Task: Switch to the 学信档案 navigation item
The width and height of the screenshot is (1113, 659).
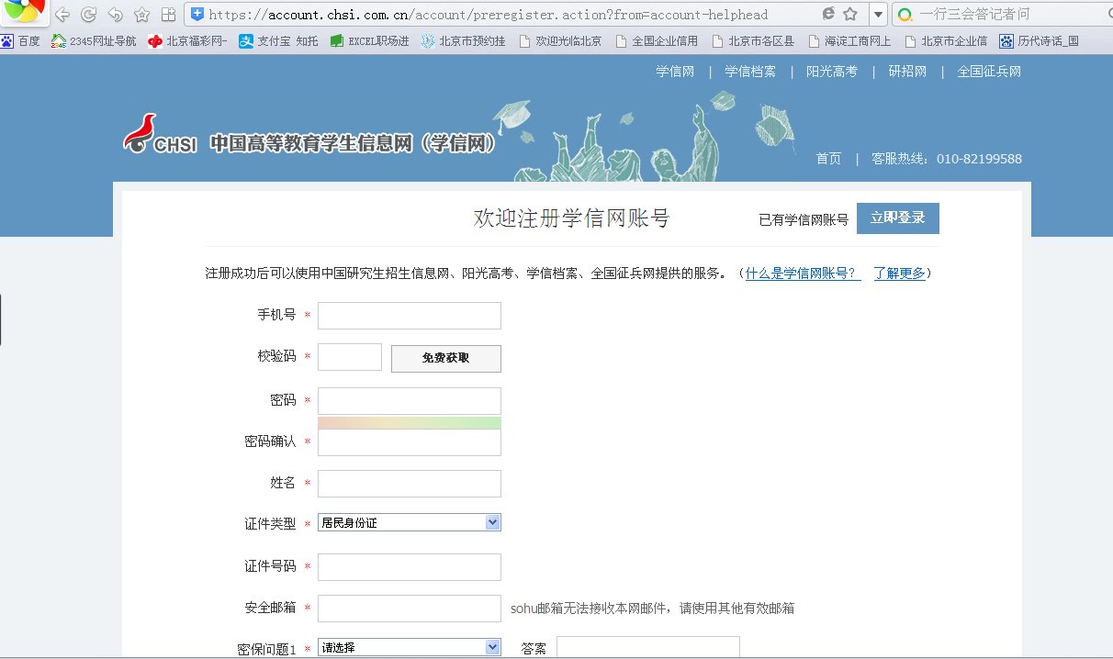Action: 752,71
